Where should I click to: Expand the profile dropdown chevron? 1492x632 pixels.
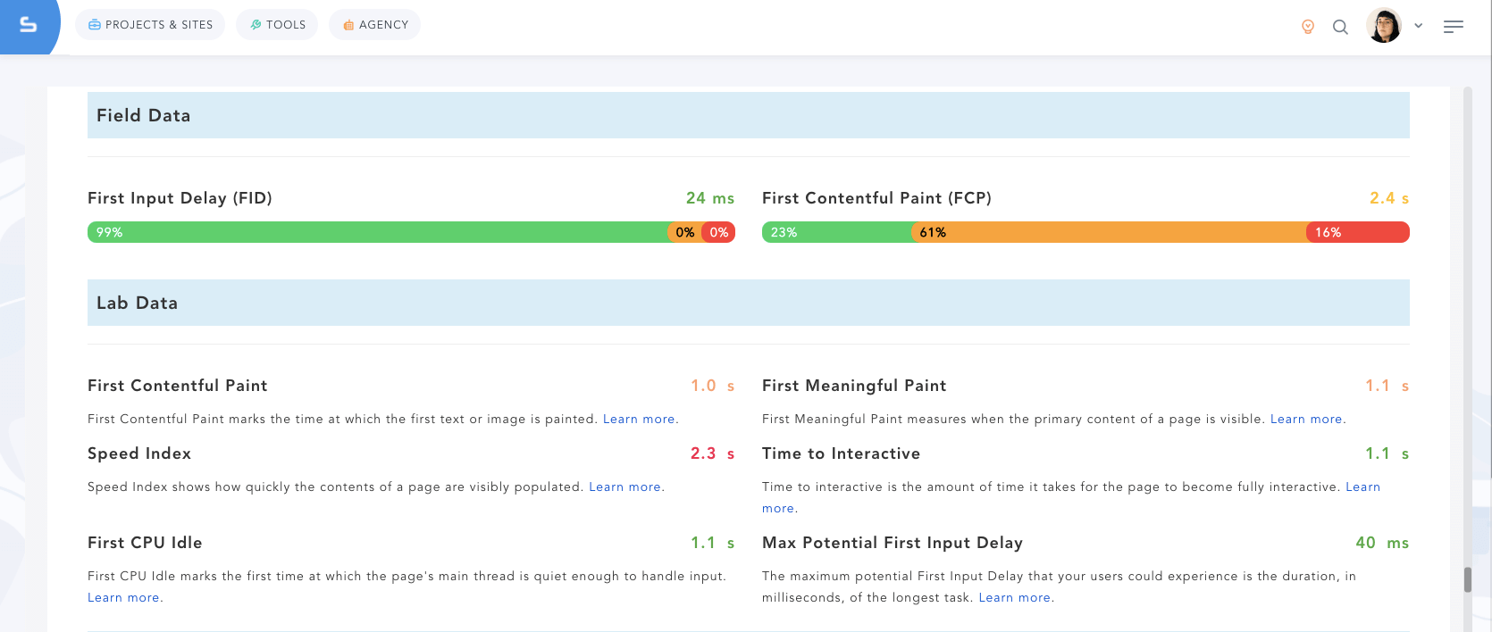[x=1418, y=26]
